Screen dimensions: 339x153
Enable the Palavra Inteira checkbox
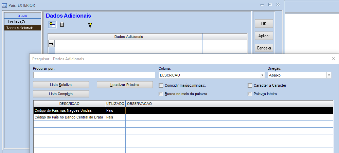pos(250,94)
